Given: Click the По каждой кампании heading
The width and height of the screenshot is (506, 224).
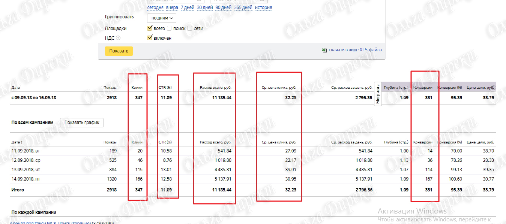Looking at the screenshot, I should coord(34,212).
